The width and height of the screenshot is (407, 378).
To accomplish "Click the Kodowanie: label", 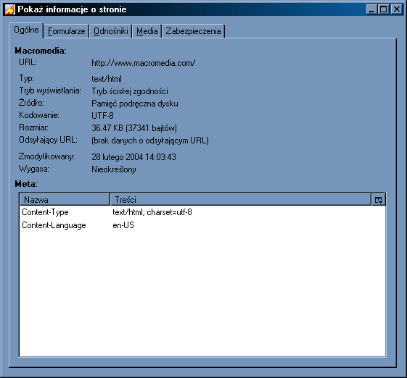I will (39, 115).
